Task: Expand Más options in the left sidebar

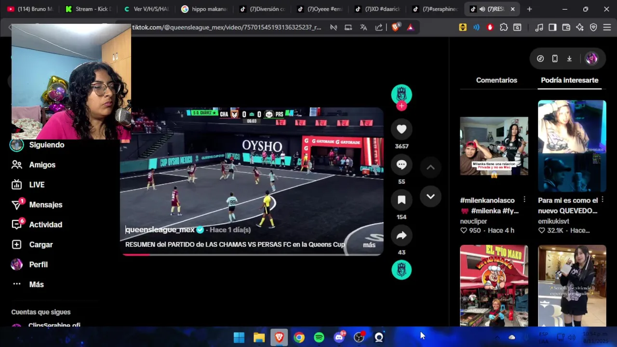Action: [x=28, y=284]
